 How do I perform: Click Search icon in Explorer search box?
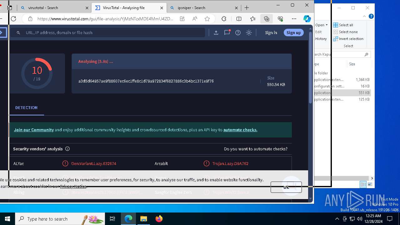click(367, 54)
